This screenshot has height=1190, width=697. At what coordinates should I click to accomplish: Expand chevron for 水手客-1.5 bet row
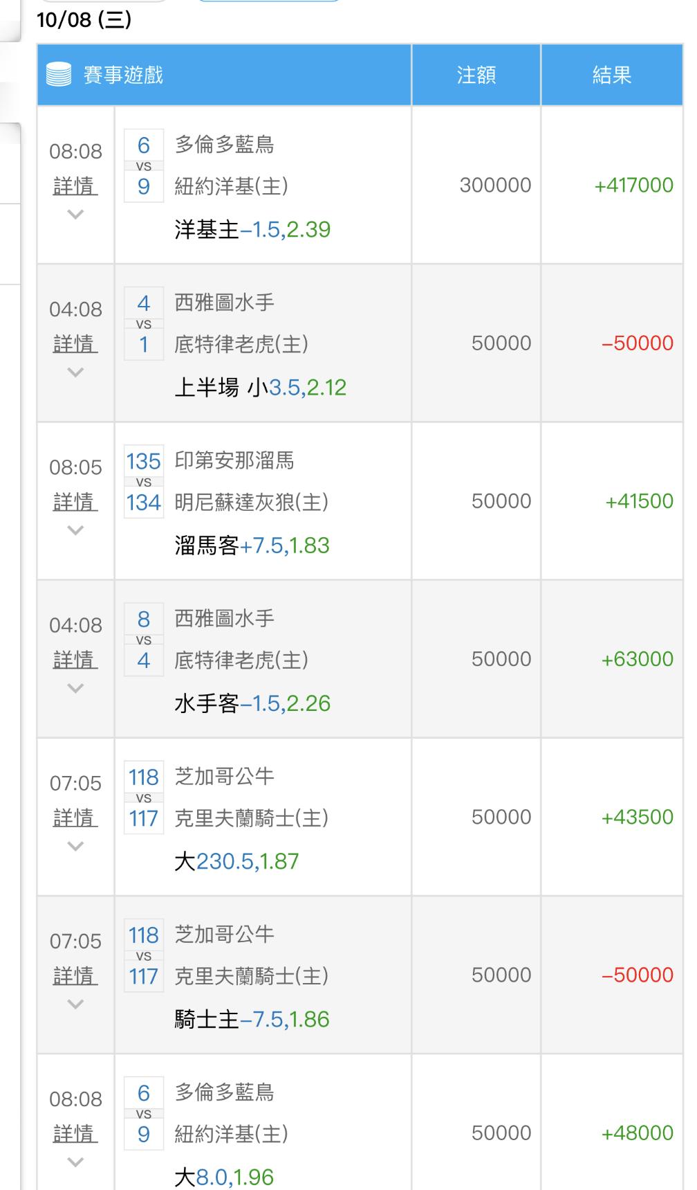coord(75,688)
